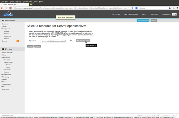The image size is (179, 118).
Task: Expand the Enterprise section
Action: (x=1, y=89)
